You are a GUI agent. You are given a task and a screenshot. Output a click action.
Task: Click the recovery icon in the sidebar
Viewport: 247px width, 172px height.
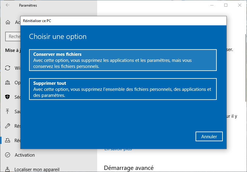click(8, 140)
